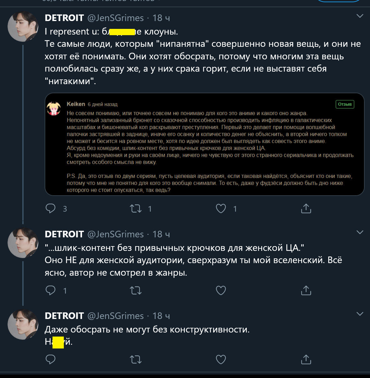Open the second tweet's chevron menu
Image resolution: width=370 pixels, height=378 pixels.
tap(360, 232)
